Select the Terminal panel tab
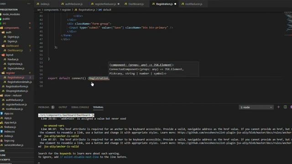 click(x=98, y=108)
